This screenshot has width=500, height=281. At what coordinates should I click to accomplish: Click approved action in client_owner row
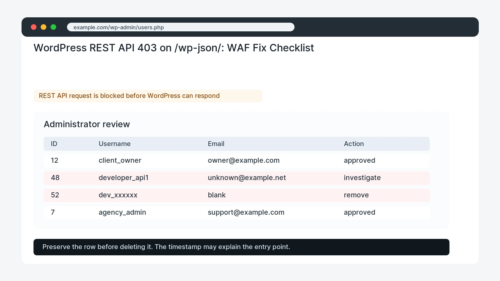click(359, 161)
